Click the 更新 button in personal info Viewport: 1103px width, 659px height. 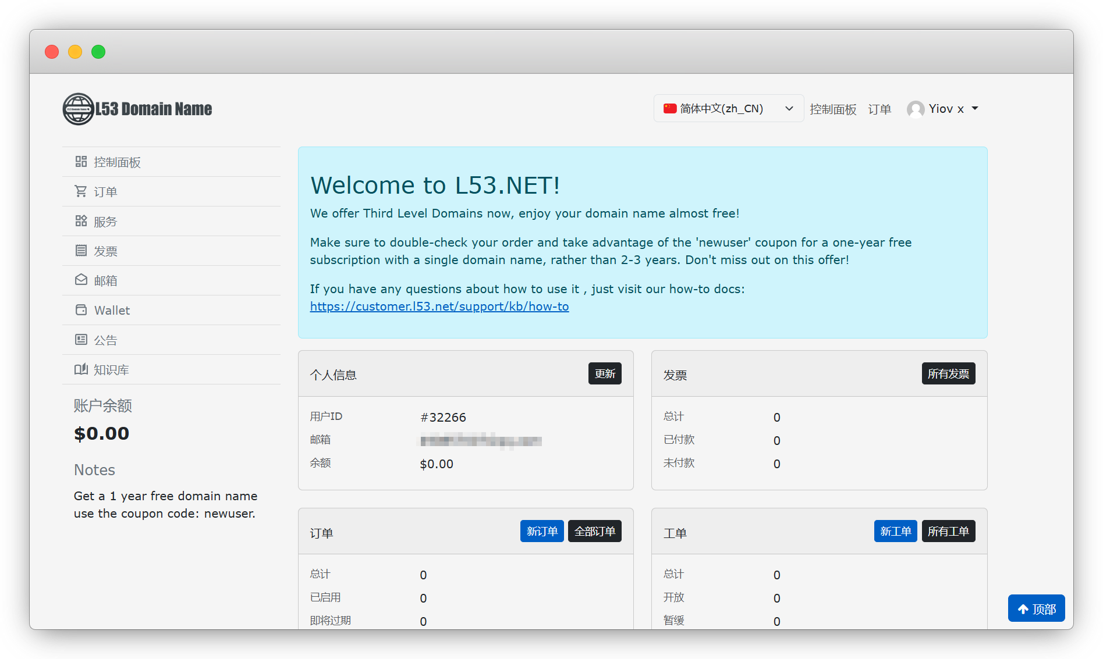click(605, 373)
